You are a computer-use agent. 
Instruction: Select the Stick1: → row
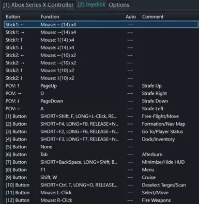click(101, 32)
